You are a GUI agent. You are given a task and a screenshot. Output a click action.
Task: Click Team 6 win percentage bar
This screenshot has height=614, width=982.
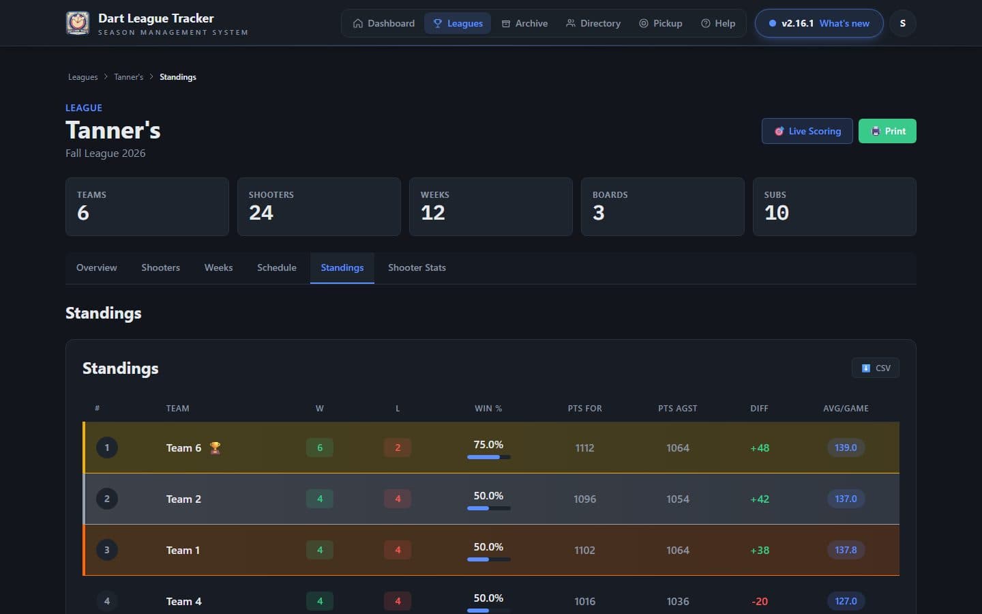489,457
